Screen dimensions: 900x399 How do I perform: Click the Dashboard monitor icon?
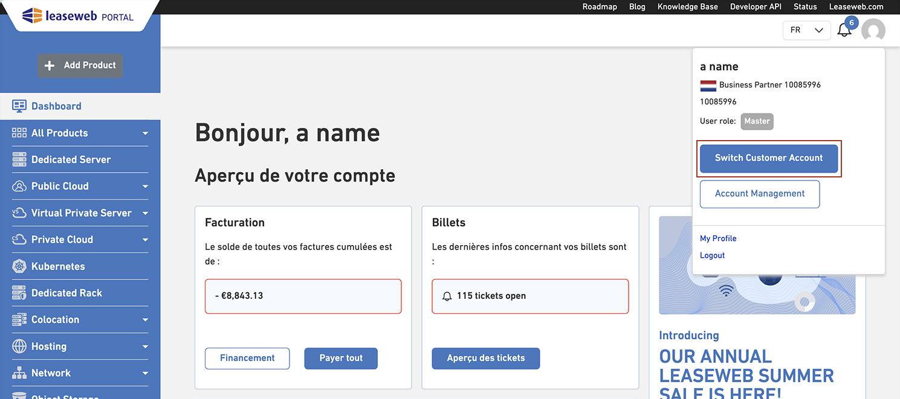point(19,106)
